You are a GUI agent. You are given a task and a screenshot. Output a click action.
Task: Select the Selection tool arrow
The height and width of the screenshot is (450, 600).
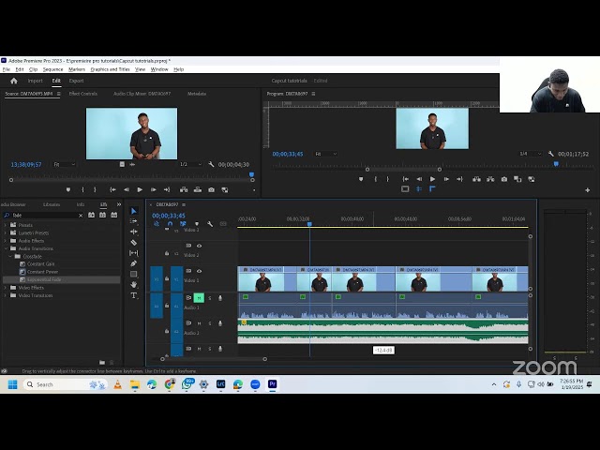(x=133, y=211)
